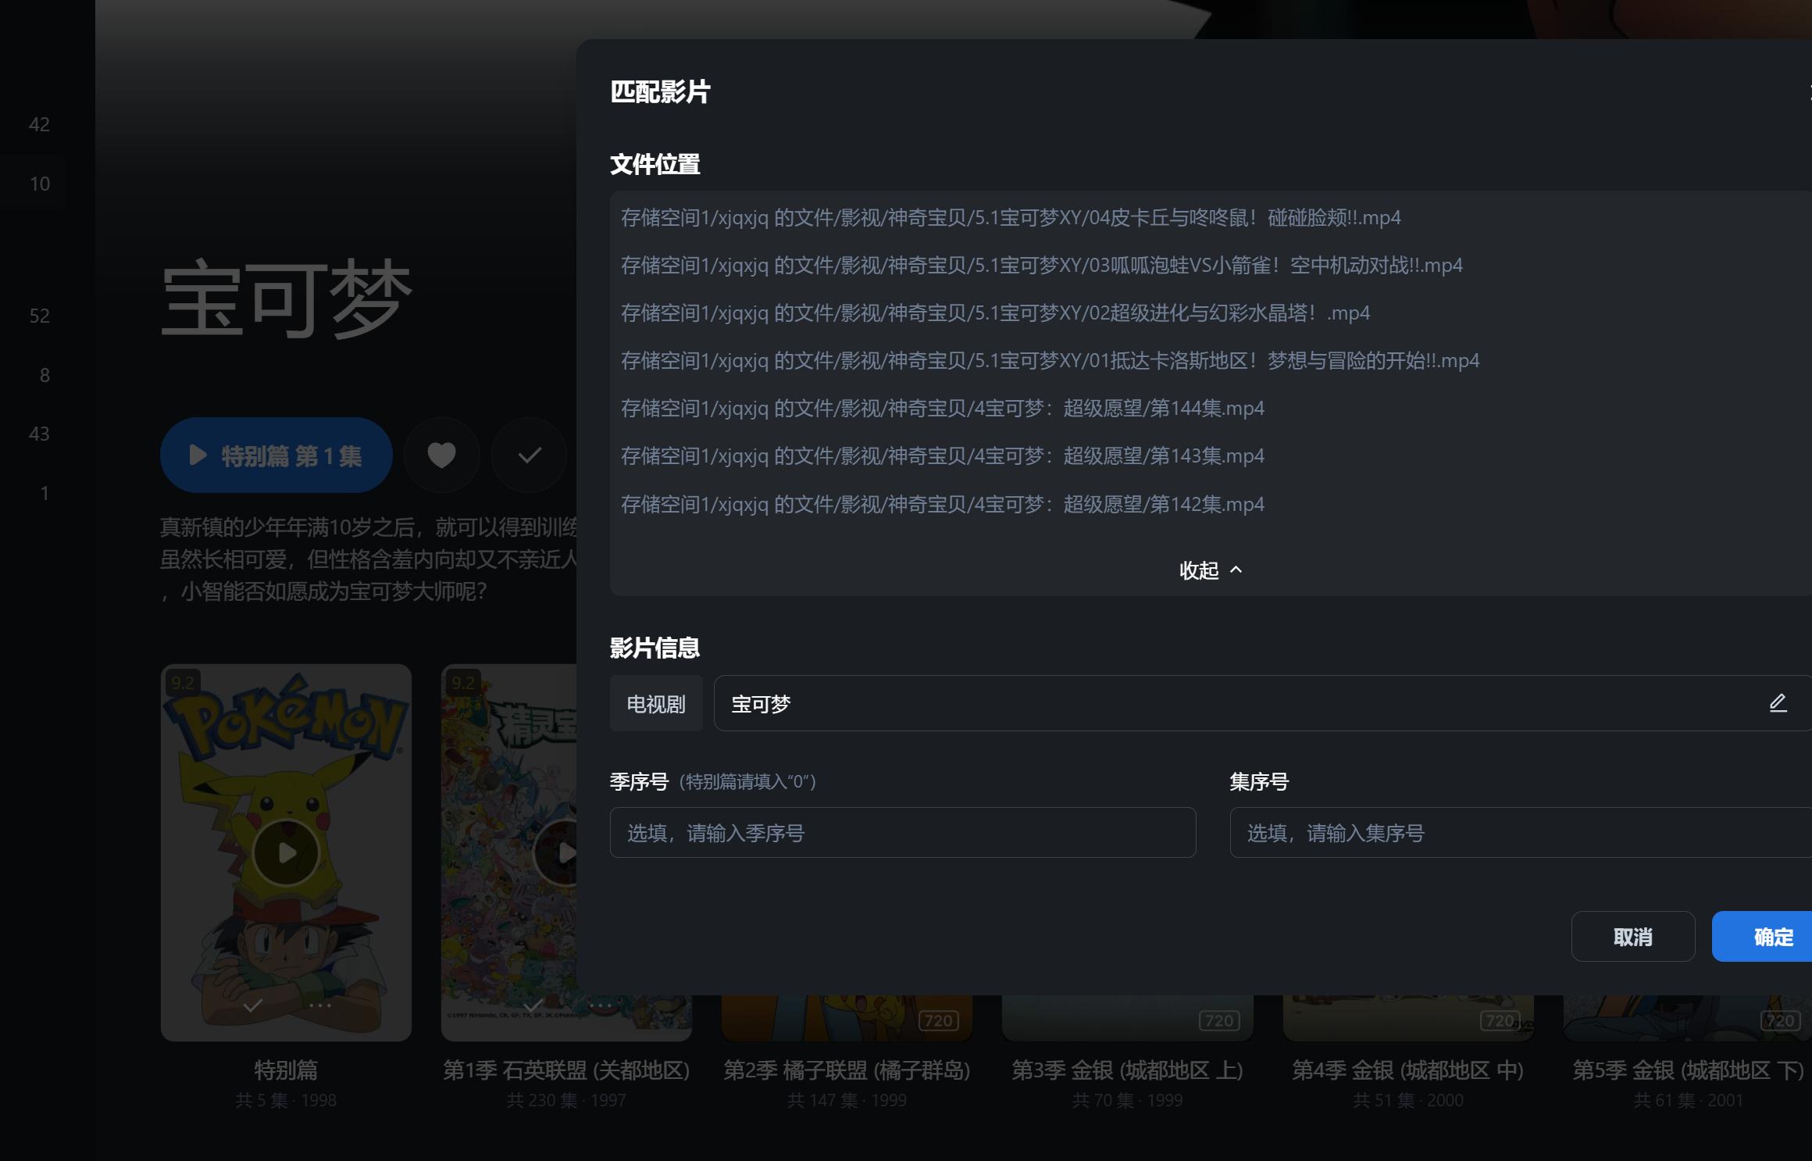This screenshot has width=1812, height=1161.
Task: Select file path 02超级进化与幻彩水晶塔 mp4
Action: [x=995, y=313]
